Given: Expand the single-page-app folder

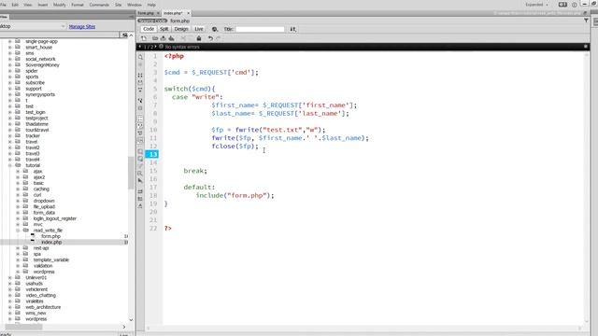Looking at the screenshot, I should (x=10, y=41).
